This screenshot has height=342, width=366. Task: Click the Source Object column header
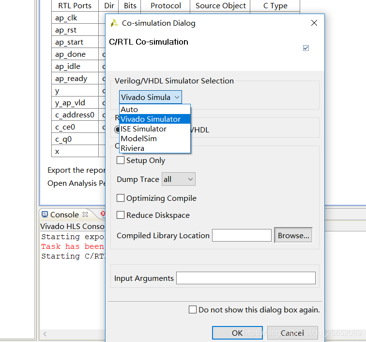tap(220, 6)
